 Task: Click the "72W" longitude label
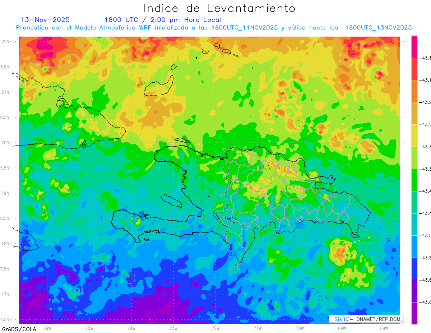pyautogui.click(x=215, y=328)
